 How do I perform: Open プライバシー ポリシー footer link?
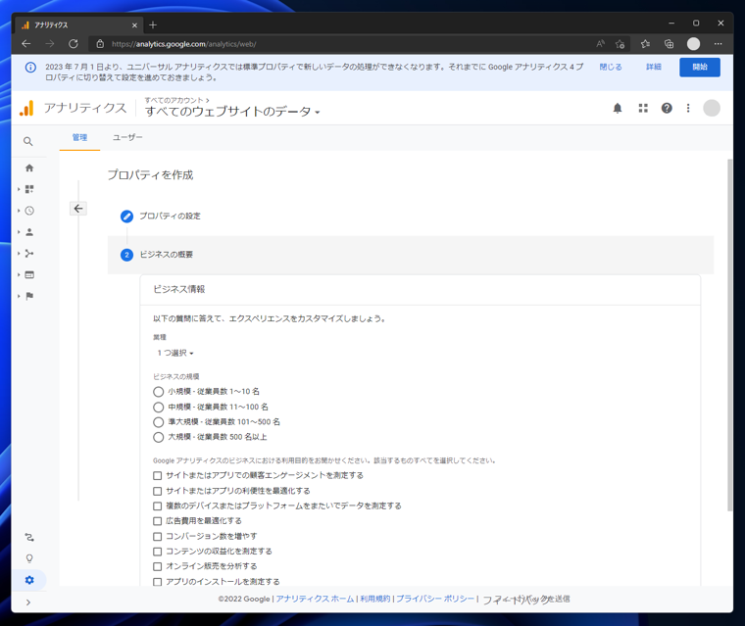coord(435,599)
